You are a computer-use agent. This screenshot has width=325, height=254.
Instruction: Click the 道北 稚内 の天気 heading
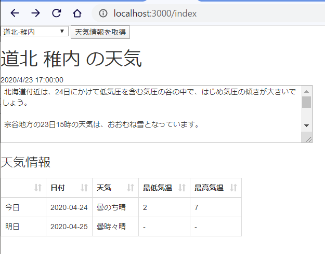(x=71, y=59)
